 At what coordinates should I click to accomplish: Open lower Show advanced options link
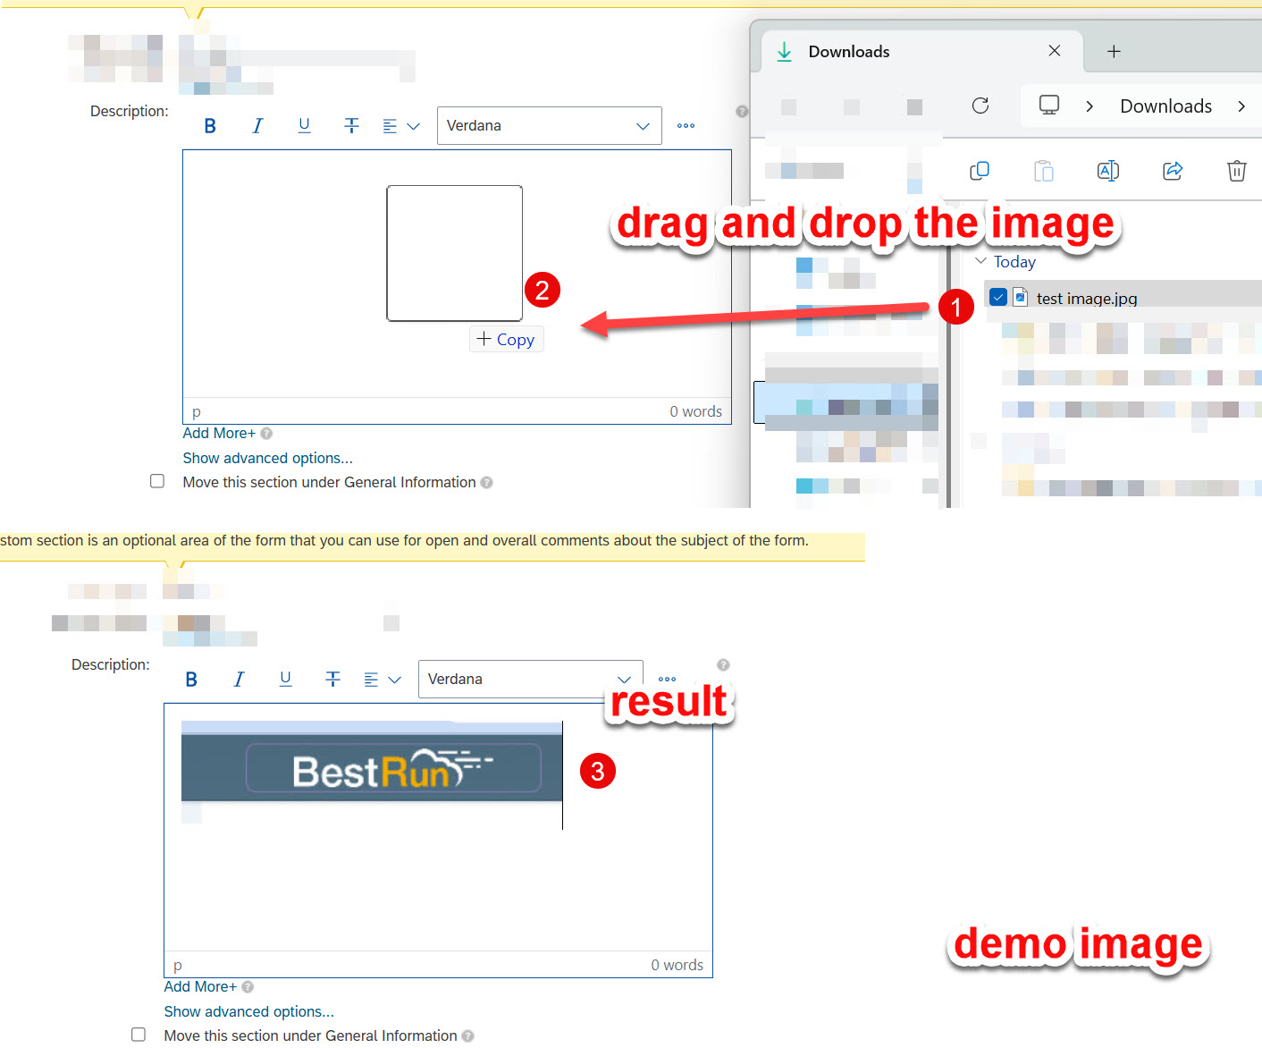click(248, 1011)
